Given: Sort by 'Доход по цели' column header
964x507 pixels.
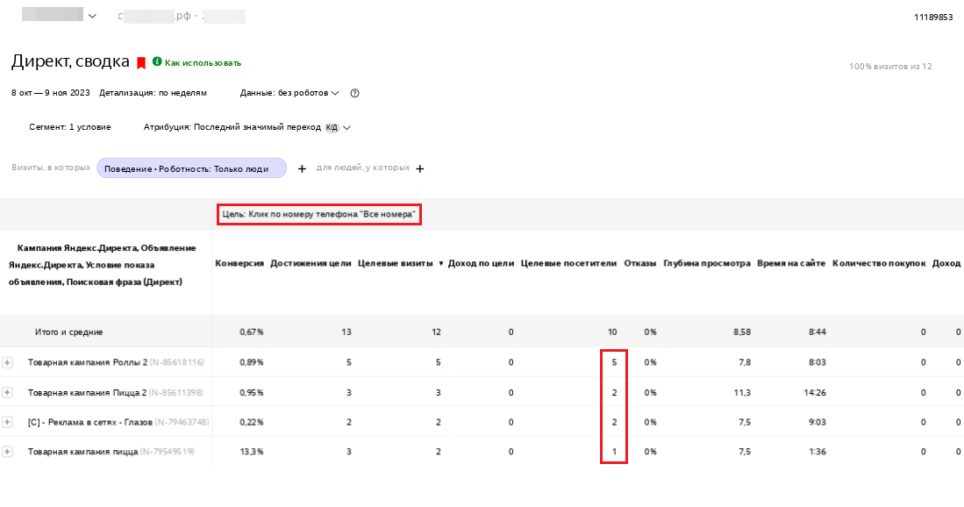Looking at the screenshot, I should (481, 263).
